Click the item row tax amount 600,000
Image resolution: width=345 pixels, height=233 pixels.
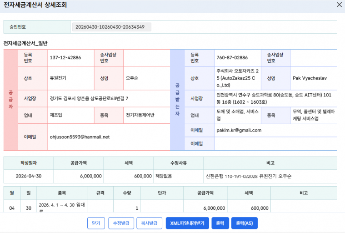point(260,208)
